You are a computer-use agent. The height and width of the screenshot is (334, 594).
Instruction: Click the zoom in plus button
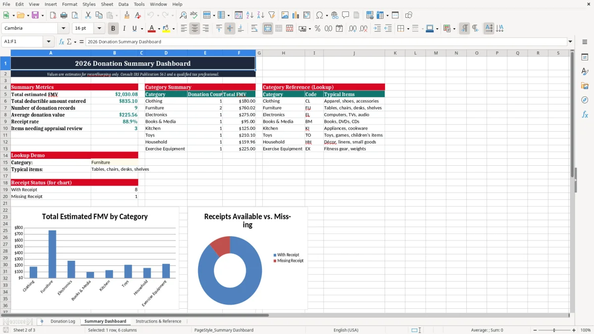(x=574, y=330)
